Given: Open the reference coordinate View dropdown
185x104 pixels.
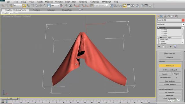Looking at the screenshot, I should click(55, 5).
